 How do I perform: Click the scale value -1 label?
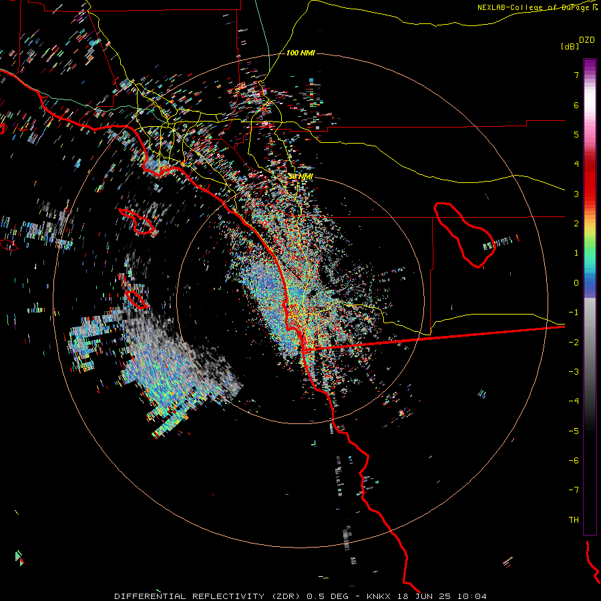pyautogui.click(x=574, y=313)
